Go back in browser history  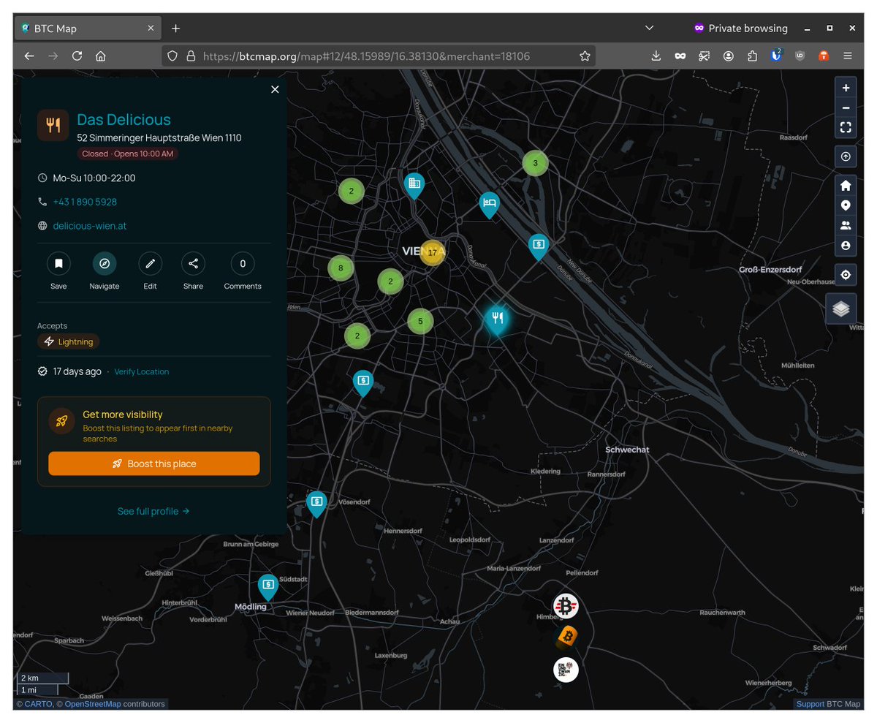point(29,56)
